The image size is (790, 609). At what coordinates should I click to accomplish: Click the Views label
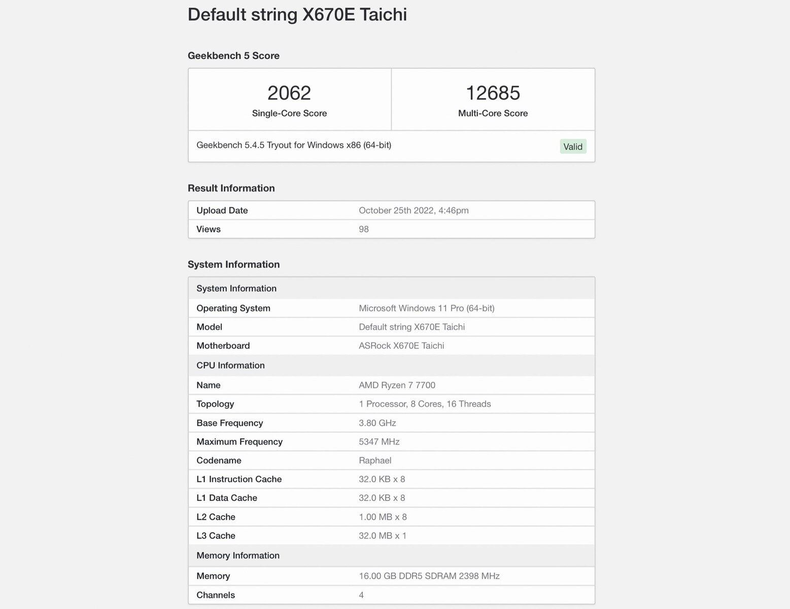coord(209,229)
